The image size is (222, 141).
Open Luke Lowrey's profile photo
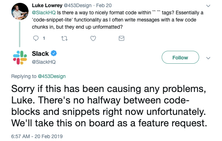pyautogui.click(x=20, y=11)
